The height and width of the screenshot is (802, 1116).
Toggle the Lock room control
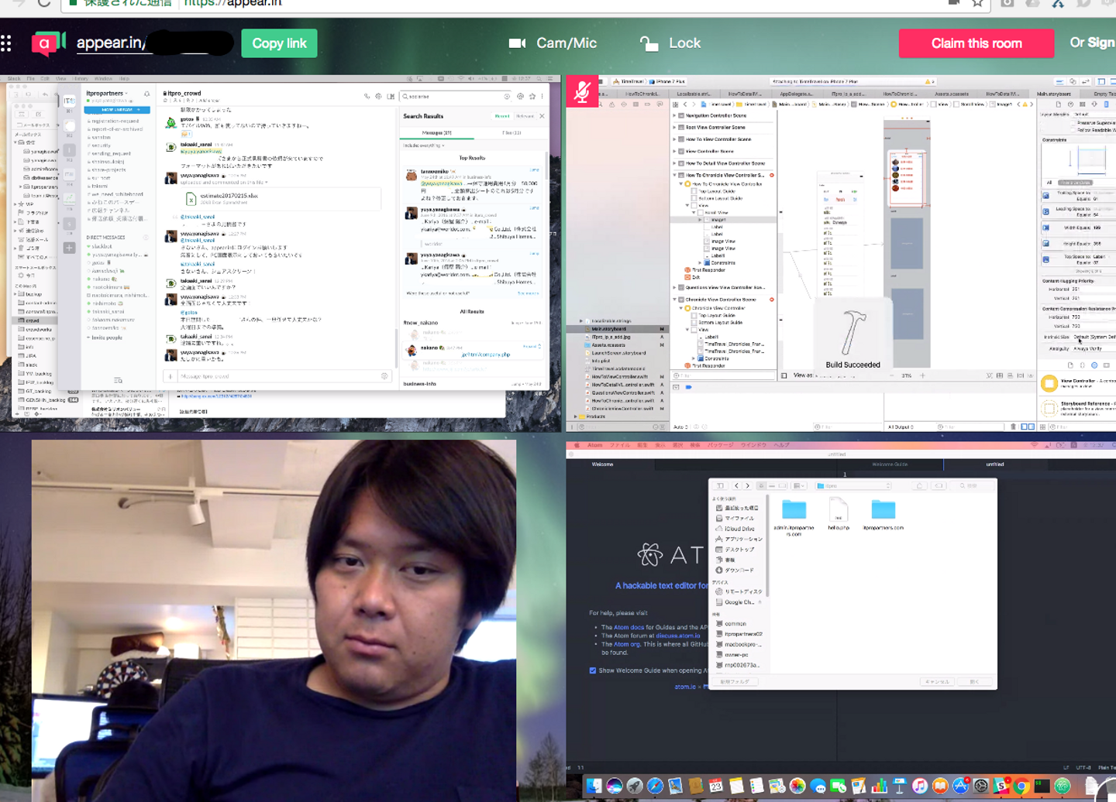(670, 43)
